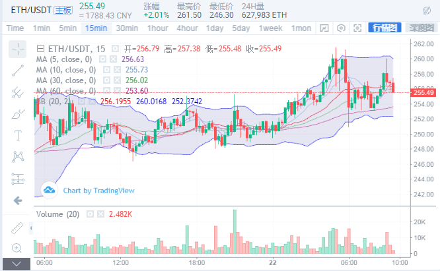Open settings gear for MA (10, close, 0)
Viewport: 440px width, 271px height.
pyautogui.click(x=106, y=70)
